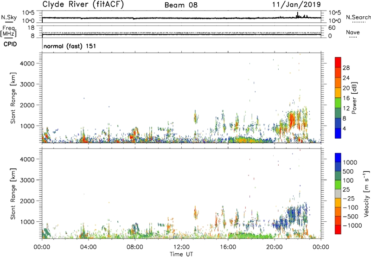
Task: Pick the bright green 25–100 velocity colorbar segment
Action: tap(338, 185)
